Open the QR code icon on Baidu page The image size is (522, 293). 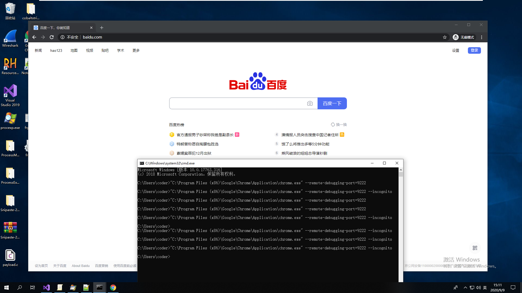click(475, 248)
